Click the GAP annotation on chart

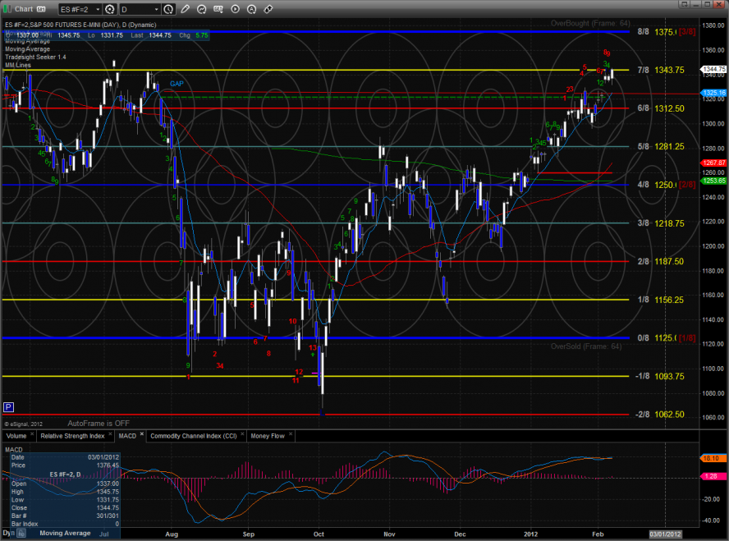pos(177,84)
